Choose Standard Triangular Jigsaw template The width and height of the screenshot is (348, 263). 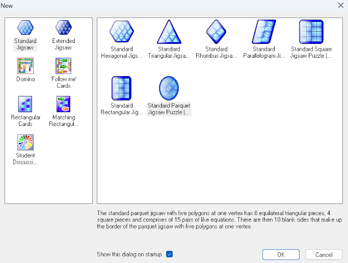pyautogui.click(x=169, y=32)
